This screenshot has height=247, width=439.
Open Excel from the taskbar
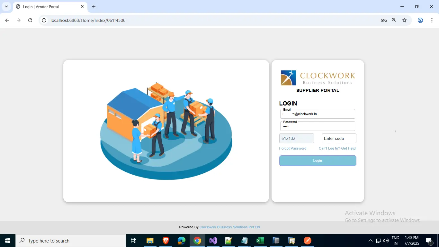[260, 241]
